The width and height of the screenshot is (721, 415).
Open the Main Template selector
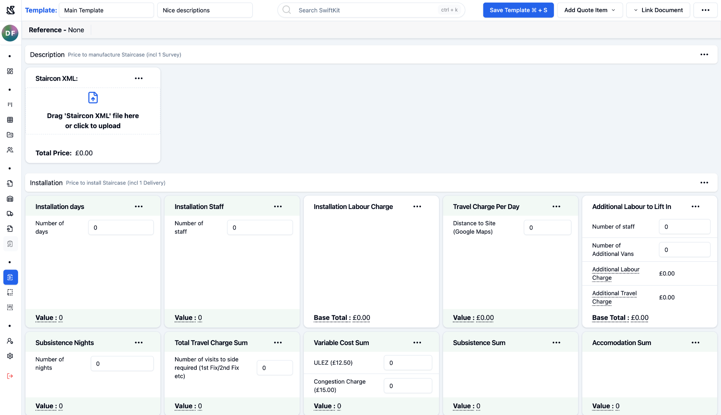pyautogui.click(x=106, y=10)
